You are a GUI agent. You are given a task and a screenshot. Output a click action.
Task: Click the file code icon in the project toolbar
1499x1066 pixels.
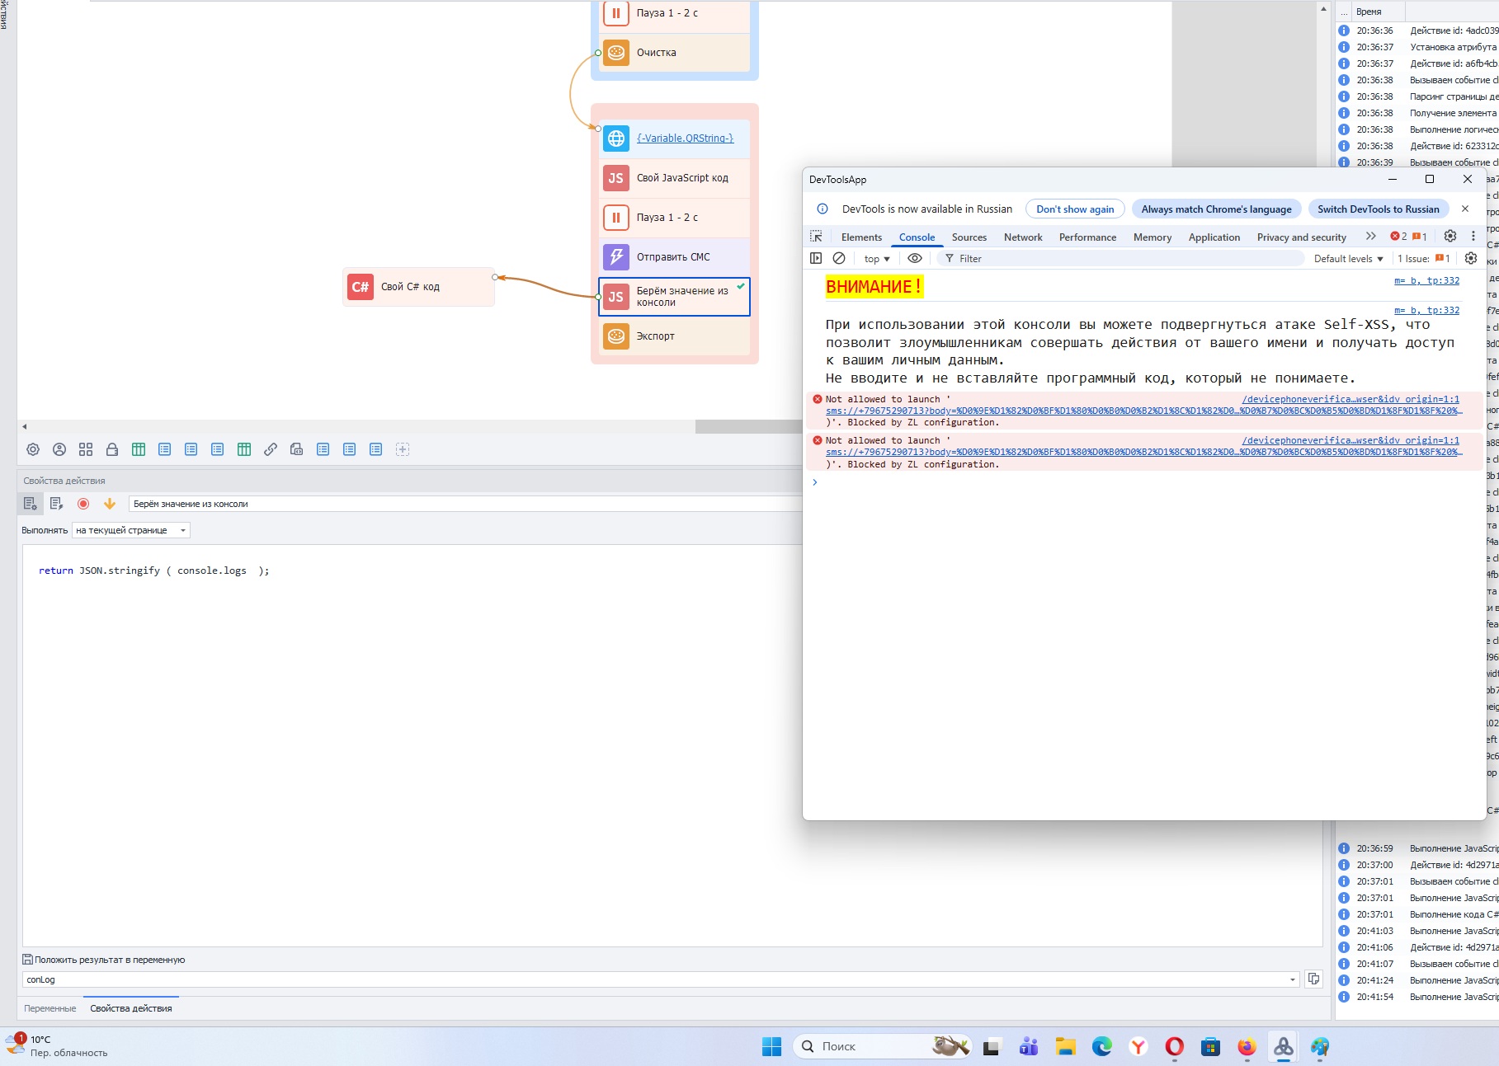tap(297, 449)
